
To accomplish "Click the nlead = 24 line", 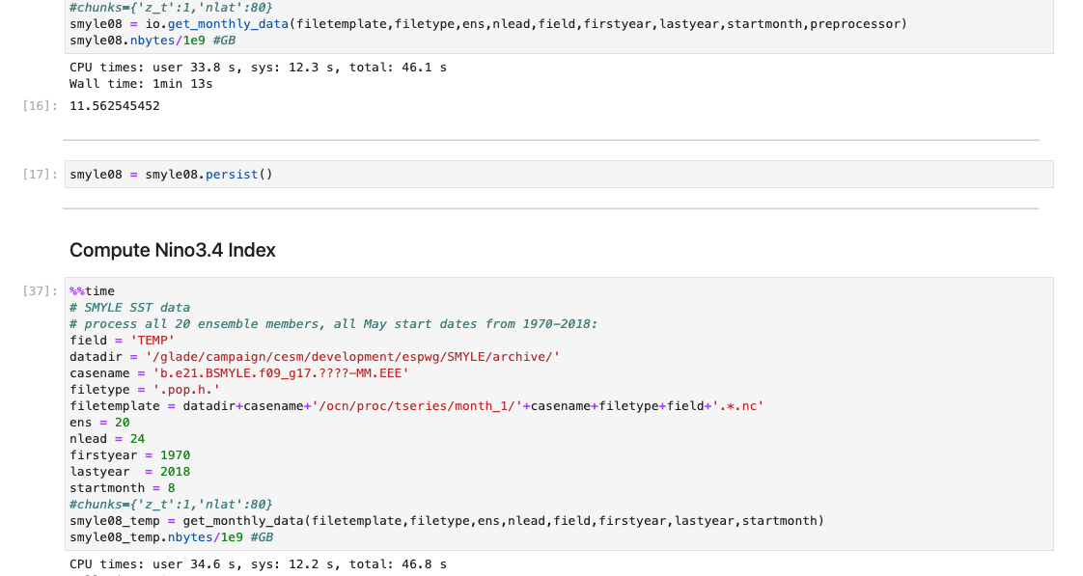I will [107, 439].
